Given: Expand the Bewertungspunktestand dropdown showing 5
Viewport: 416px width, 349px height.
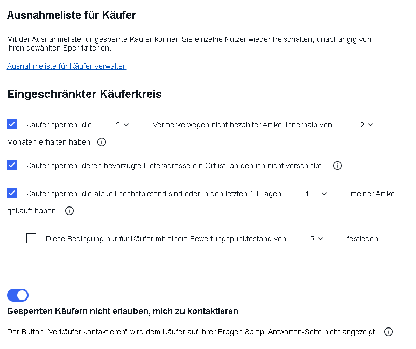Looking at the screenshot, I should (316, 239).
